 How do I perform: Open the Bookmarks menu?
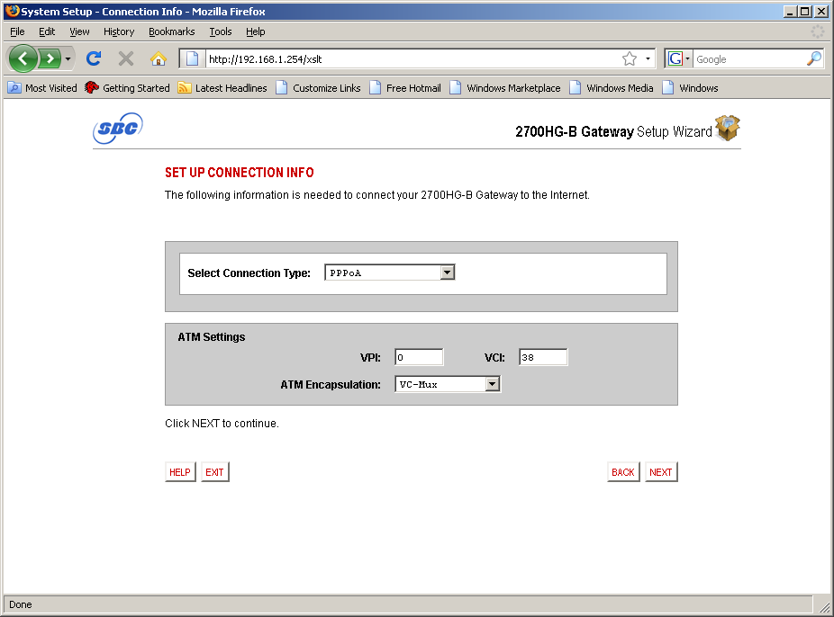point(171,31)
